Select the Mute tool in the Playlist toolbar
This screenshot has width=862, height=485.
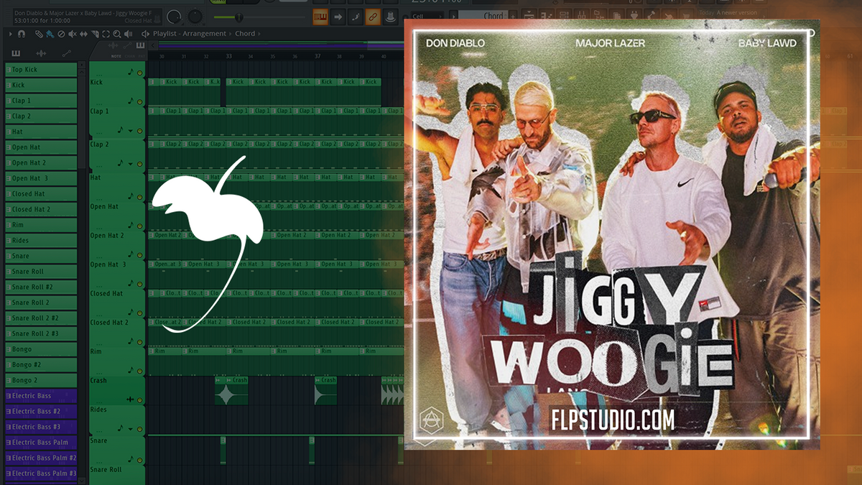tap(72, 34)
